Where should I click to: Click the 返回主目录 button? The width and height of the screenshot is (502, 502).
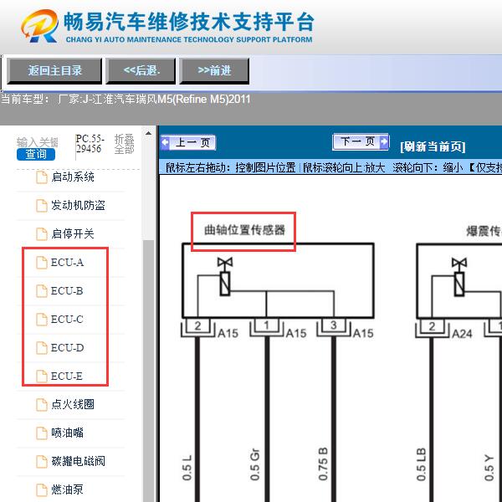tap(54, 71)
